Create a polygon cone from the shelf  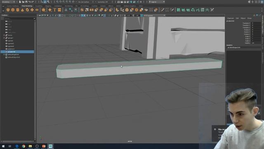[22, 10]
